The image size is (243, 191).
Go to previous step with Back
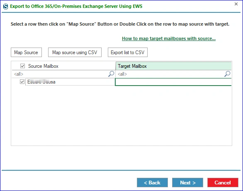(152, 182)
